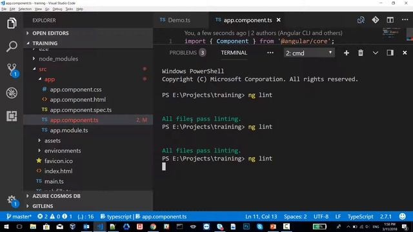Open panel overflow ellipsis next to Terminal
Image resolution: width=413 pixels, height=232 pixels.
270,53
